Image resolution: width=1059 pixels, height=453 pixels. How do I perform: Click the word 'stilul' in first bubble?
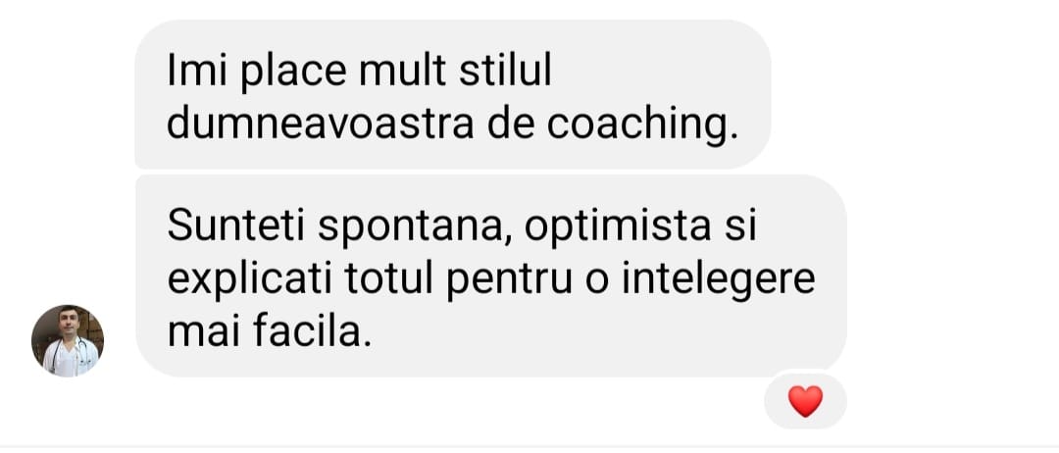(x=506, y=71)
